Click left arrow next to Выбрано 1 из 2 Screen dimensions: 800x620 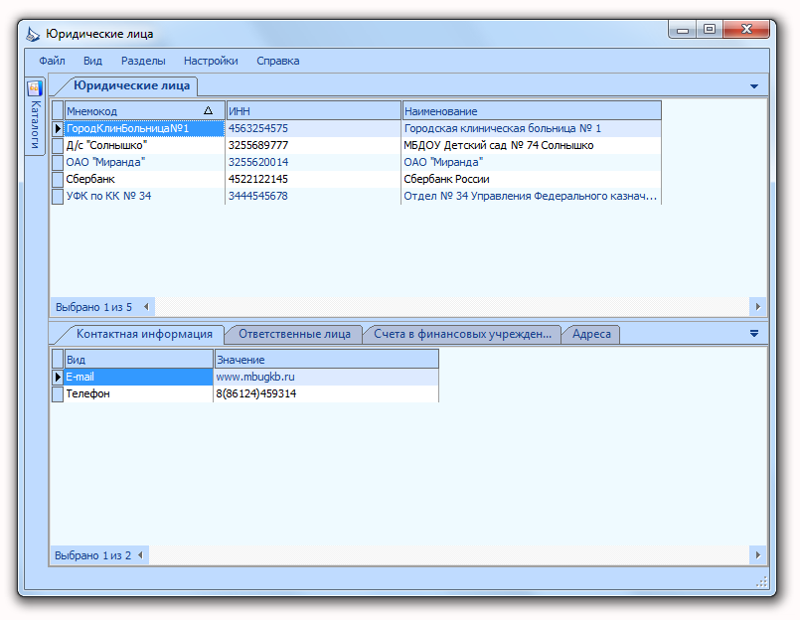point(140,554)
